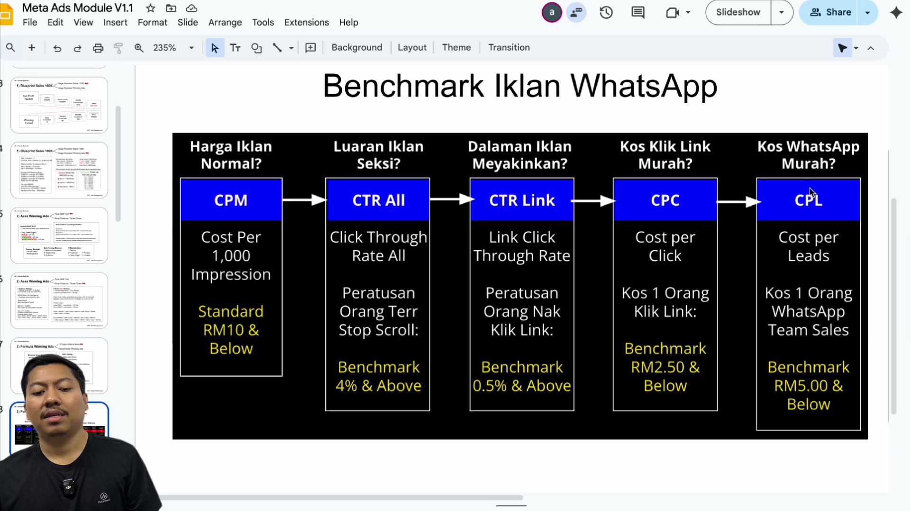910x511 pixels.
Task: Open the zoom tool icon
Action: (139, 48)
